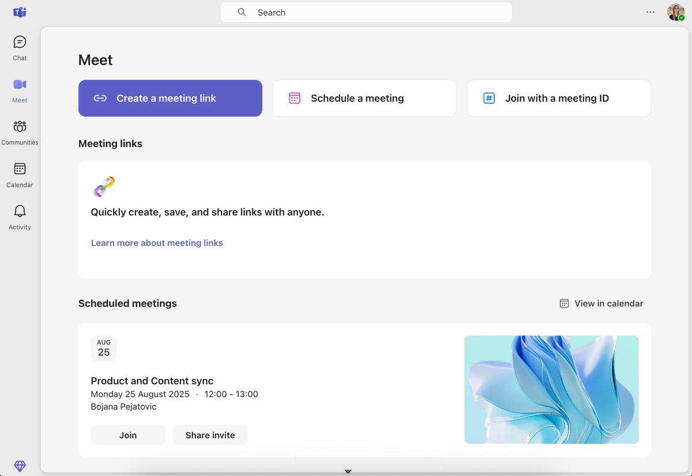The height and width of the screenshot is (476, 692).
Task: Click the premium diamond icon
Action: tap(20, 466)
